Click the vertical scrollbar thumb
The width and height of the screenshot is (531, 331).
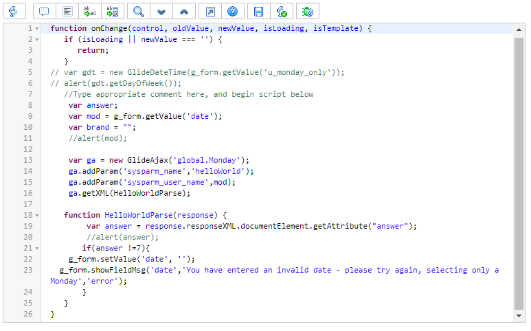(x=519, y=173)
